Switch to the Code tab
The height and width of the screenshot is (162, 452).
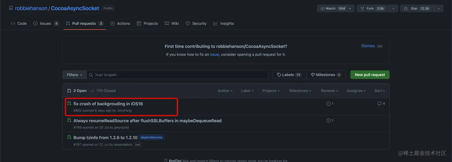(19, 24)
